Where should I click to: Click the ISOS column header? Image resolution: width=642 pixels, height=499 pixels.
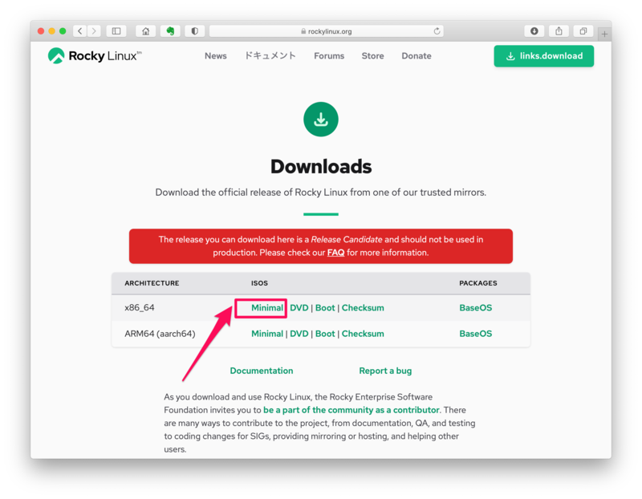259,283
